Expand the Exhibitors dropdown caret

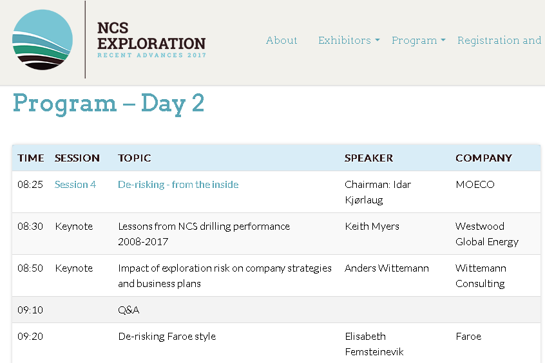coord(378,41)
